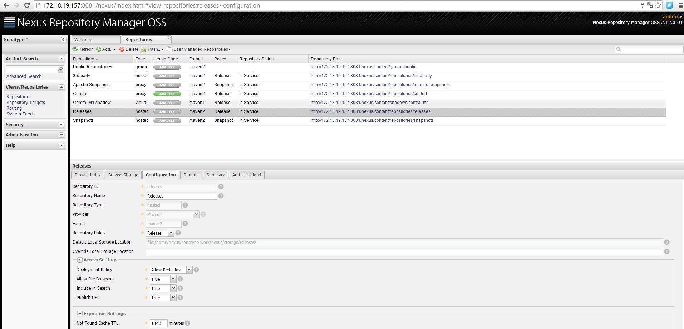Refresh the repository list
The height and width of the screenshot is (329, 684).
pyautogui.click(x=83, y=49)
